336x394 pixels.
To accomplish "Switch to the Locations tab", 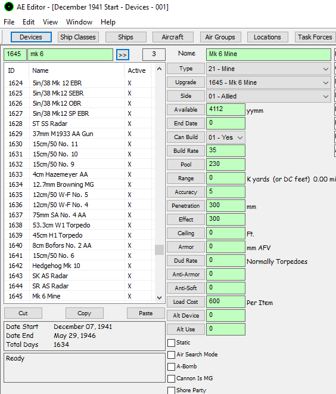I will (x=267, y=37).
